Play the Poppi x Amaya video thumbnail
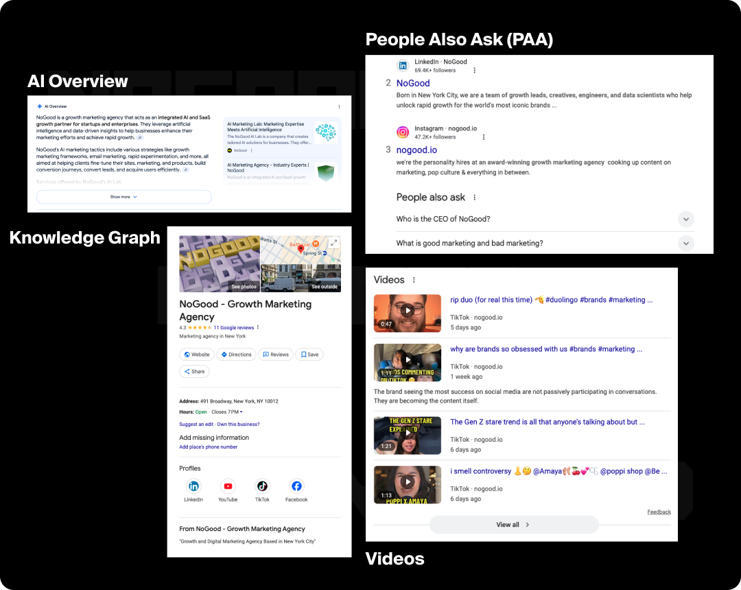 click(x=408, y=484)
